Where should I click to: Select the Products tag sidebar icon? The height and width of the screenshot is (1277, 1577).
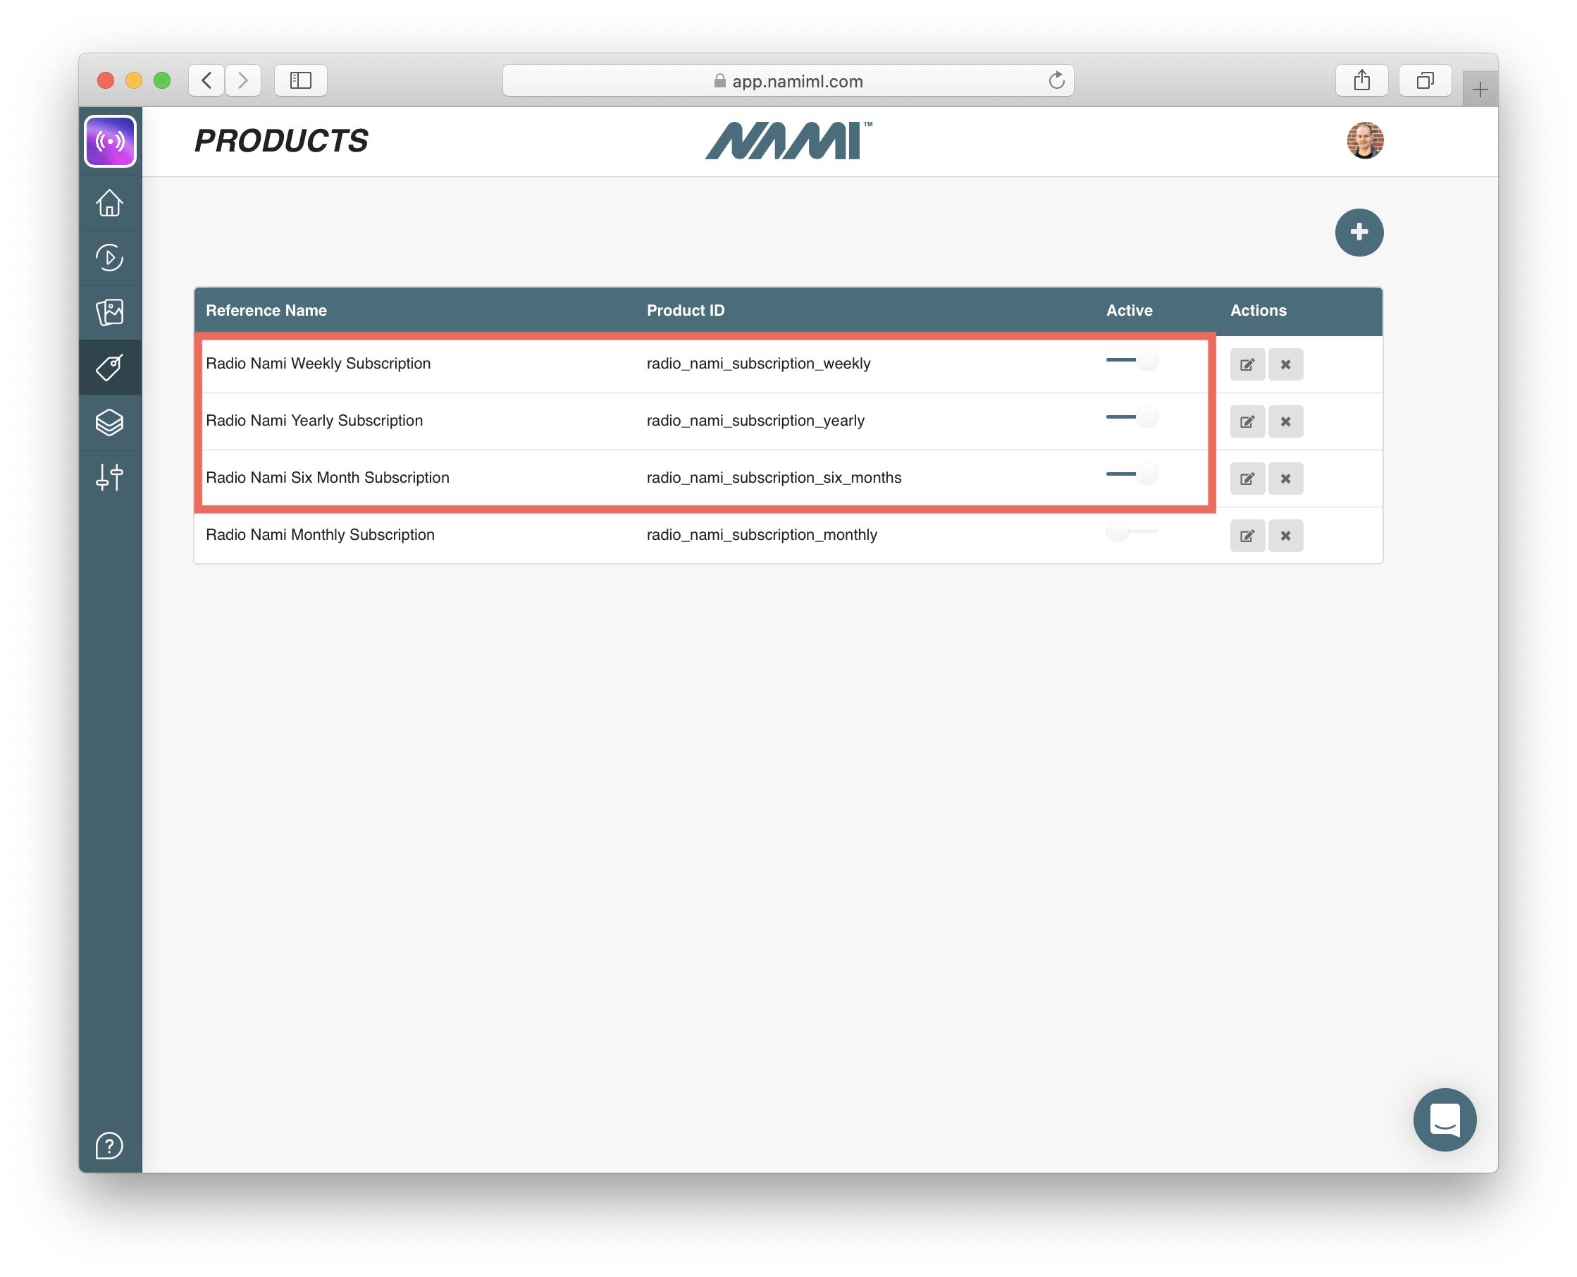(110, 367)
